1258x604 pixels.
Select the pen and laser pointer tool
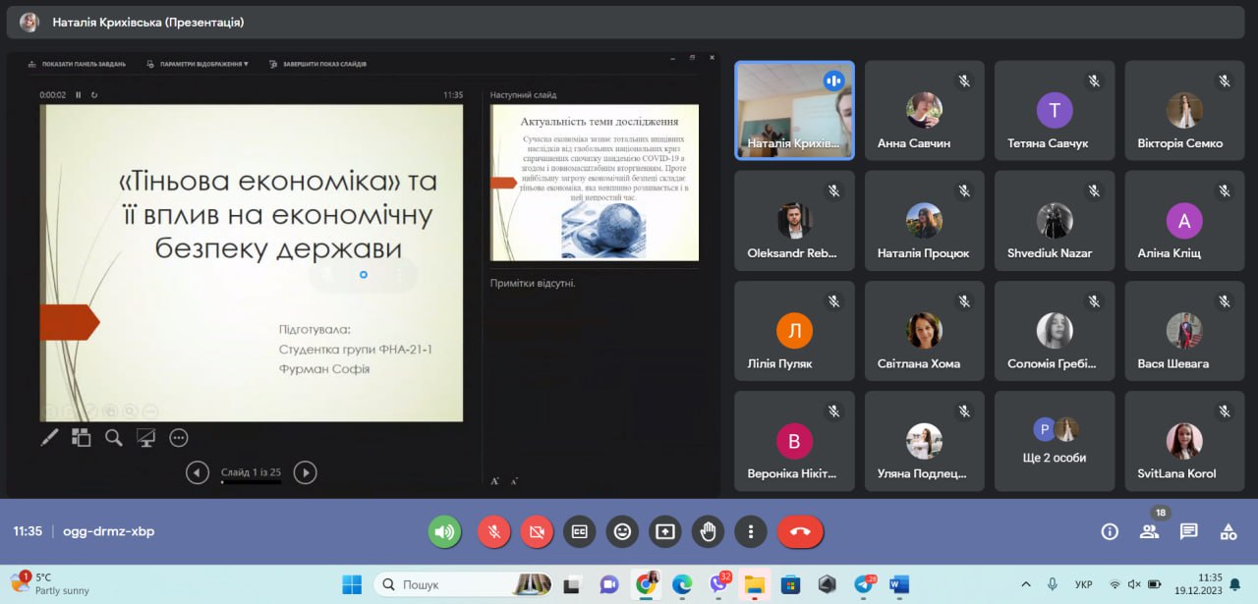(x=49, y=438)
